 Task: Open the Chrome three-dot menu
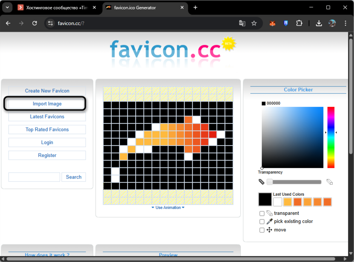pyautogui.click(x=345, y=23)
